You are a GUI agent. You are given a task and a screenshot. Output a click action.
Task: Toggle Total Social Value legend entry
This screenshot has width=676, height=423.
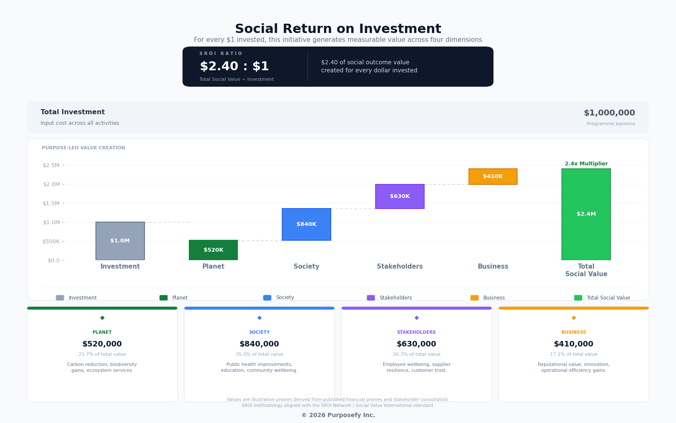coord(578,298)
